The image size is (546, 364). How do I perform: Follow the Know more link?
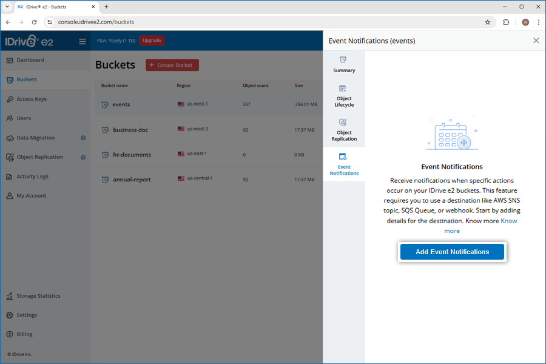tap(508, 221)
